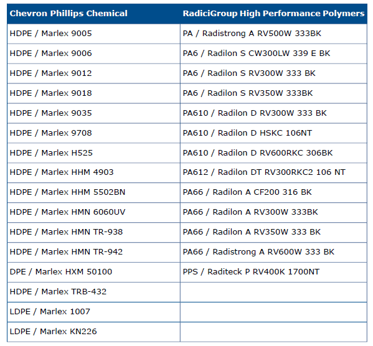Viewport: 373px width, 346px height.
Task: Click the HDPE / Marlex HMN TR-942 cell
Action: click(x=93, y=252)
